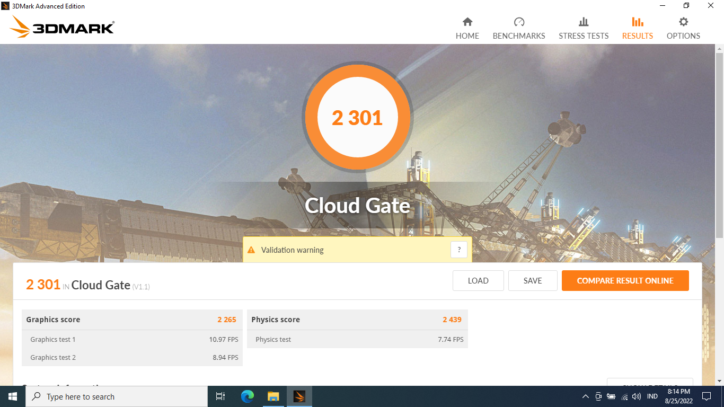Click the IND language indicator
724x407 pixels.
tap(652, 396)
